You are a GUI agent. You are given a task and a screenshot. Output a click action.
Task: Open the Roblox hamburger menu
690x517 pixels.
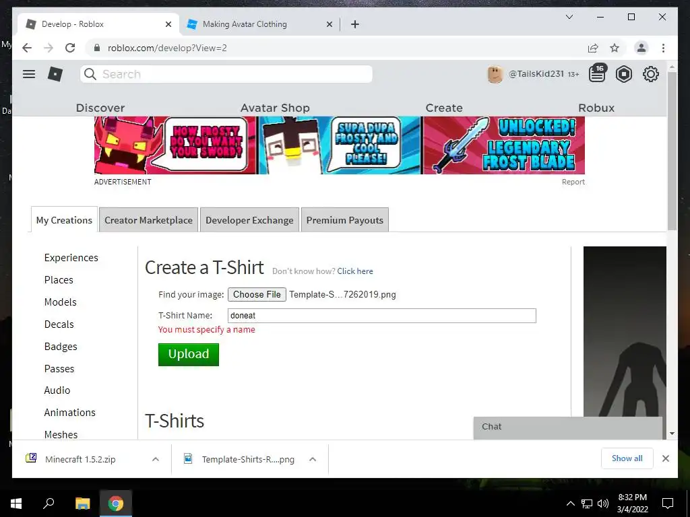coord(29,74)
